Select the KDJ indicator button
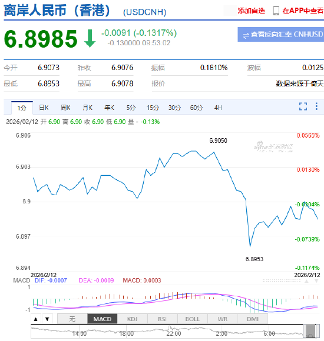 tap(133, 319)
